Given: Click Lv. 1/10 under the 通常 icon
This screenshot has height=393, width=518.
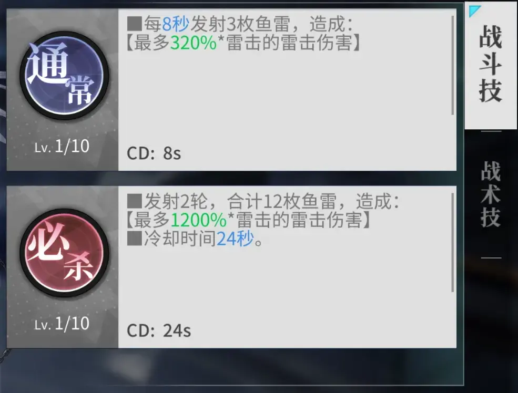Looking at the screenshot, I should point(62,146).
